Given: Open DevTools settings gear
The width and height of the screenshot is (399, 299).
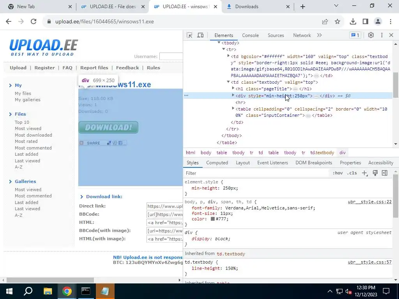Looking at the screenshot, I should (x=371, y=35).
